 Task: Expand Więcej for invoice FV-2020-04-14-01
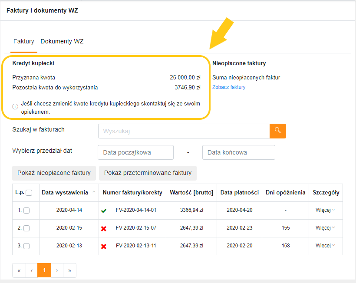click(325, 210)
